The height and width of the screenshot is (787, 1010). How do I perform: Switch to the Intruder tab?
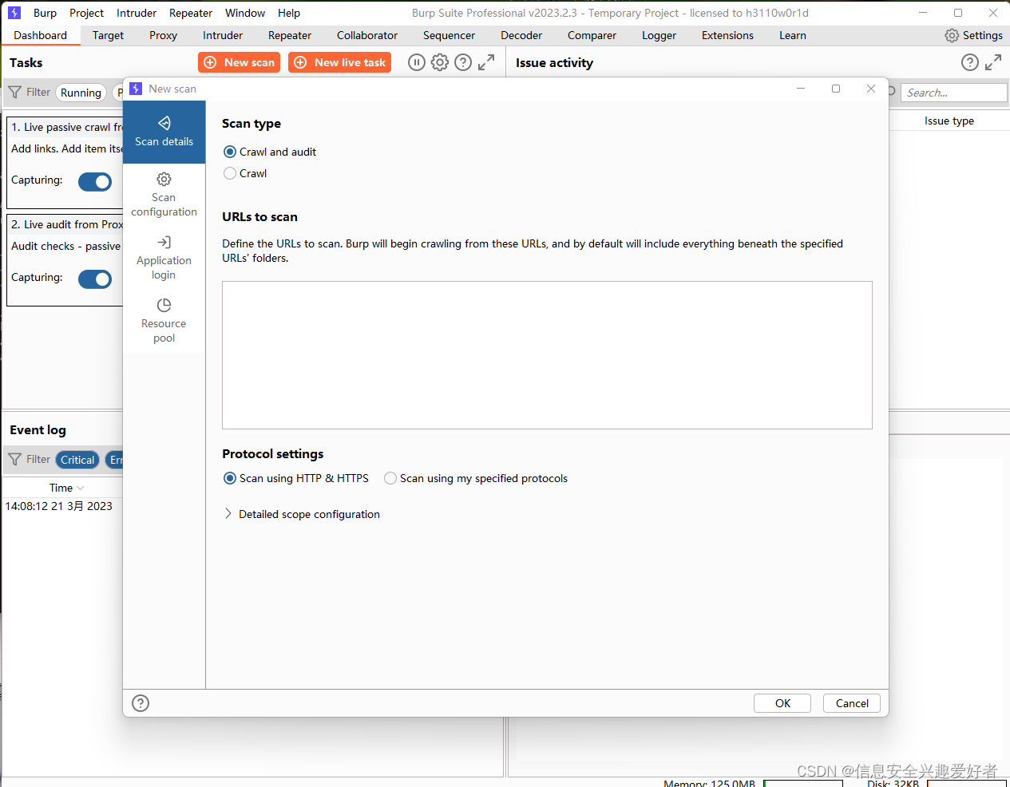(x=223, y=35)
